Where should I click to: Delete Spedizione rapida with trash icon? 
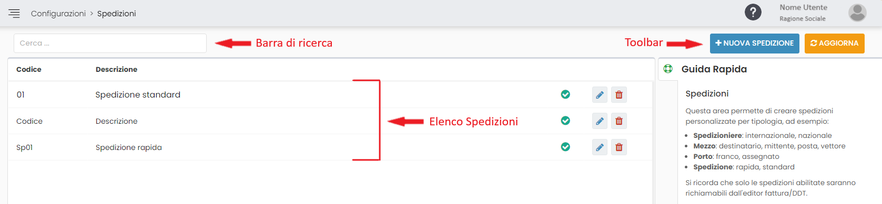click(619, 147)
